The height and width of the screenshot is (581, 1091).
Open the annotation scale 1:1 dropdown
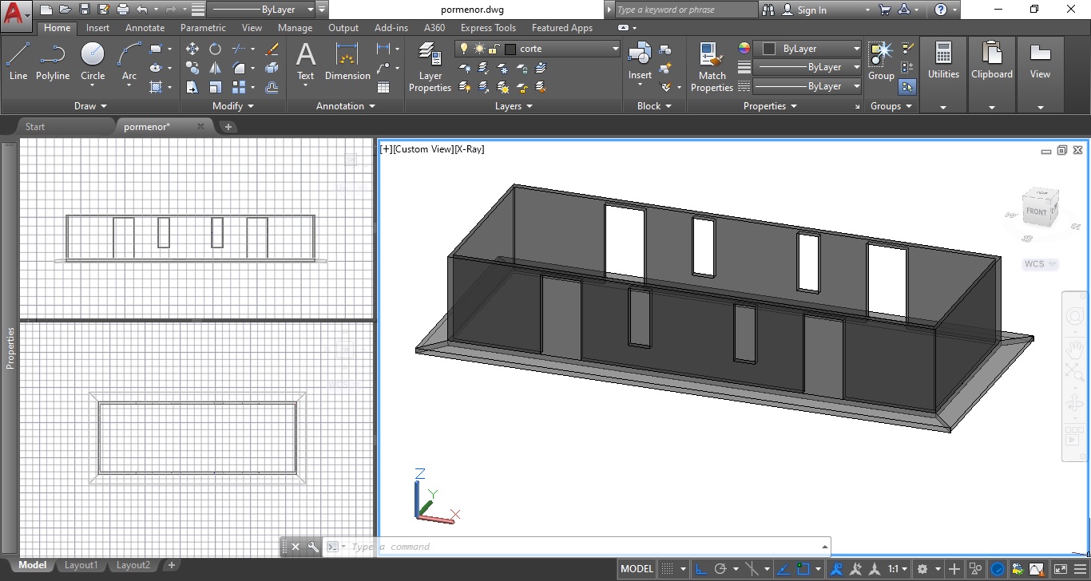[x=898, y=569]
